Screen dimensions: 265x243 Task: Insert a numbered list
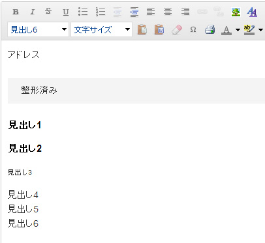click(101, 12)
